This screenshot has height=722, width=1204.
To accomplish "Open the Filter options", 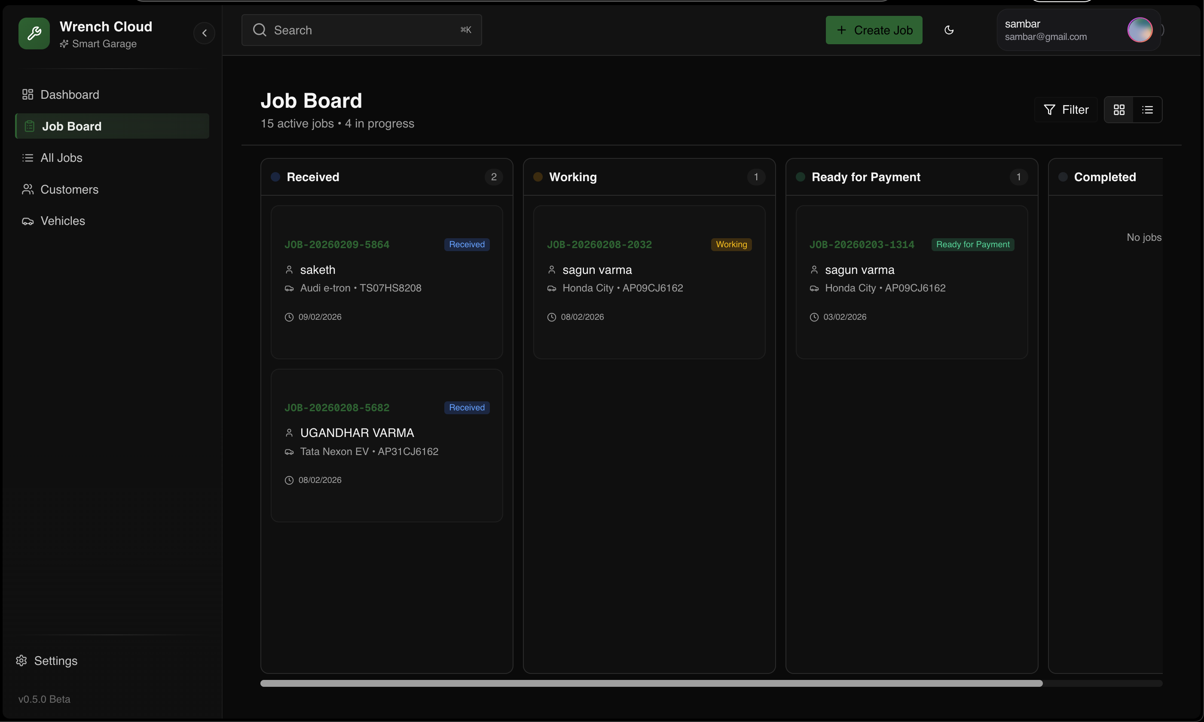I will (1066, 110).
